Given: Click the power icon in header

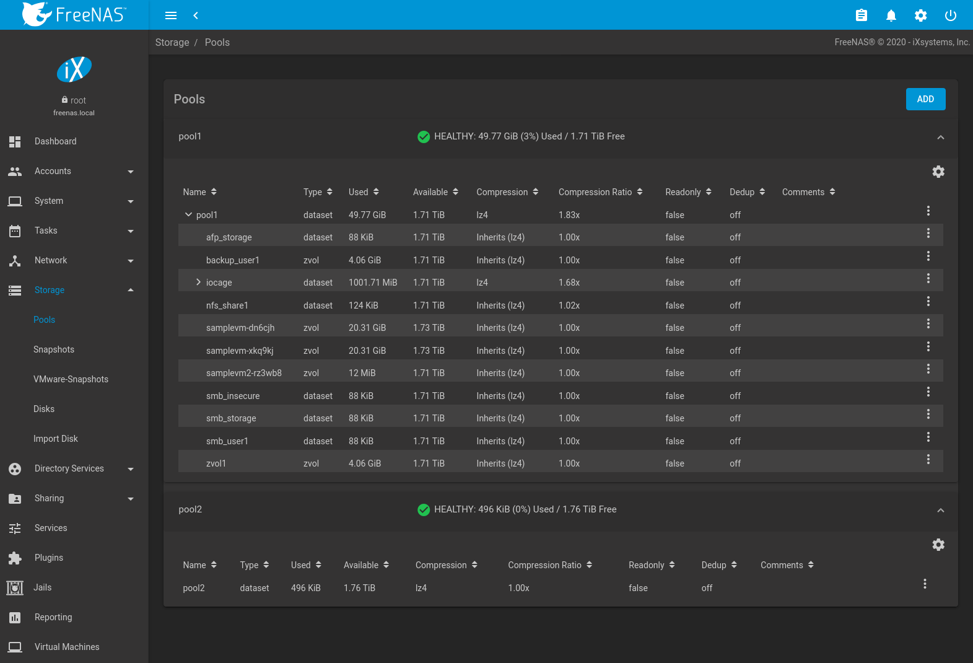Looking at the screenshot, I should pyautogui.click(x=950, y=15).
